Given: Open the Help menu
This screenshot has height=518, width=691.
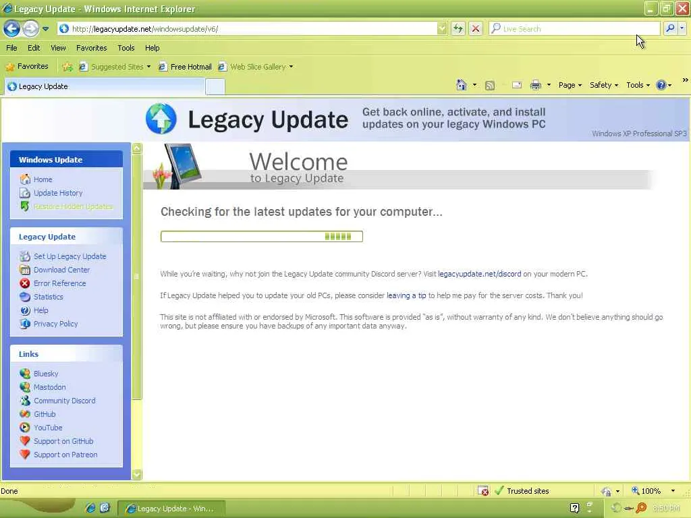Looking at the screenshot, I should coord(152,48).
